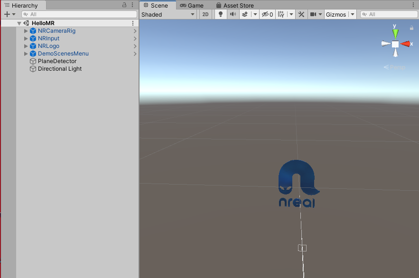
Task: Click the PlaneDetector gray cube icon
Action: (33, 61)
